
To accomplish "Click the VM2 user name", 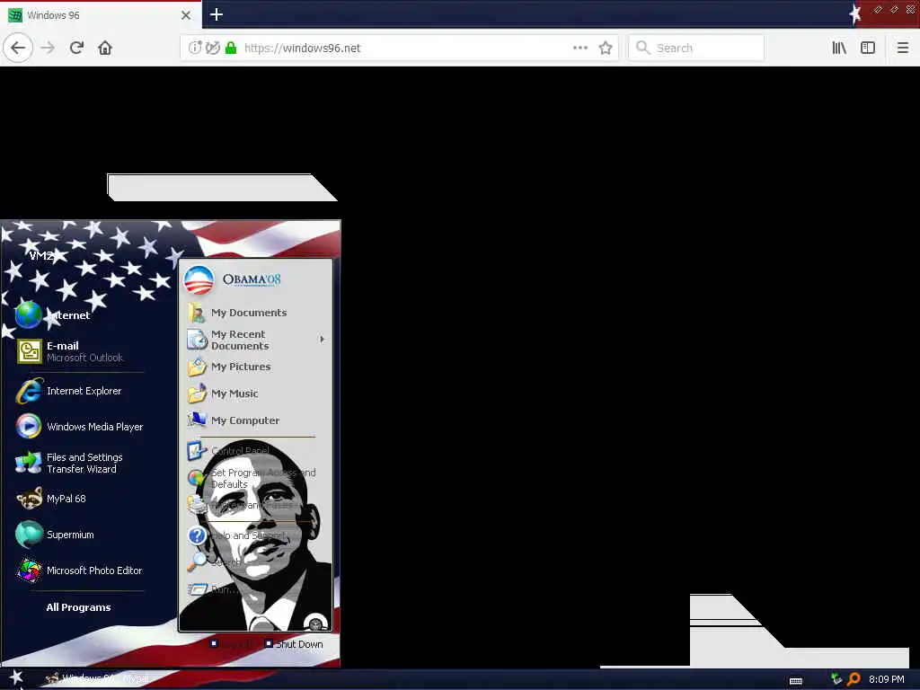I will tap(41, 255).
